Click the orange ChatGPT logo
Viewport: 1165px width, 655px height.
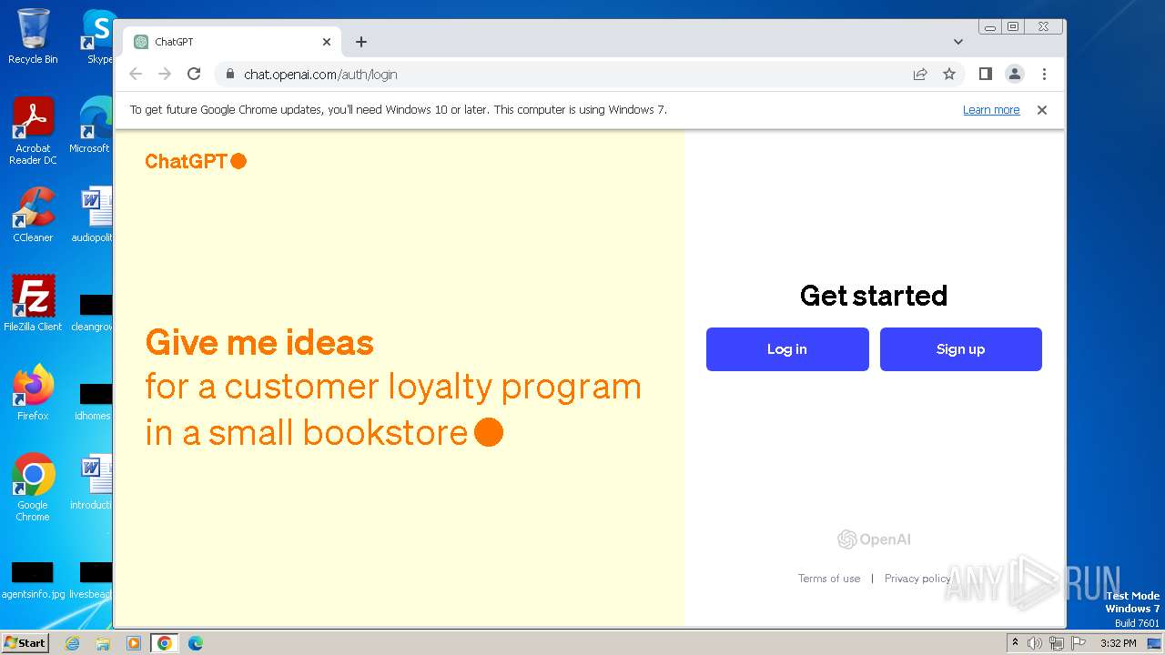point(196,161)
